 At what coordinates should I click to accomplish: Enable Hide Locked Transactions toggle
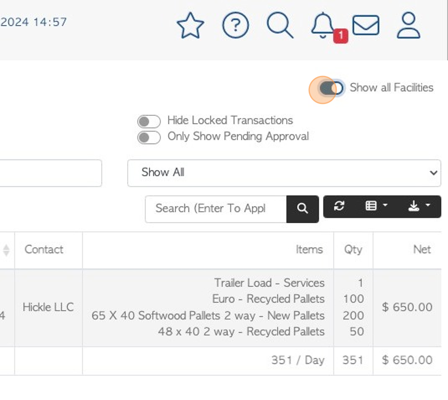click(149, 122)
